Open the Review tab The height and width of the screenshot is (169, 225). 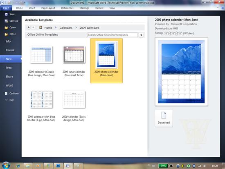pyautogui.click(x=99, y=8)
